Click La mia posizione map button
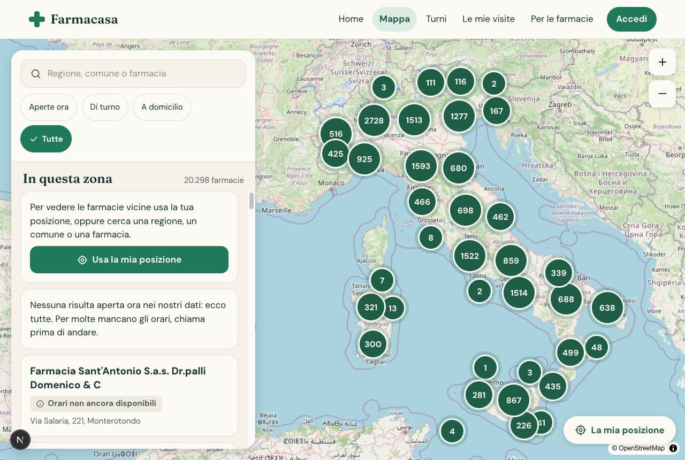The height and width of the screenshot is (460, 685). coord(620,430)
